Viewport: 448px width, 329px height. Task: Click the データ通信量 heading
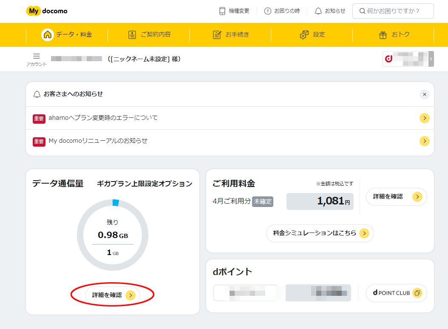click(58, 184)
